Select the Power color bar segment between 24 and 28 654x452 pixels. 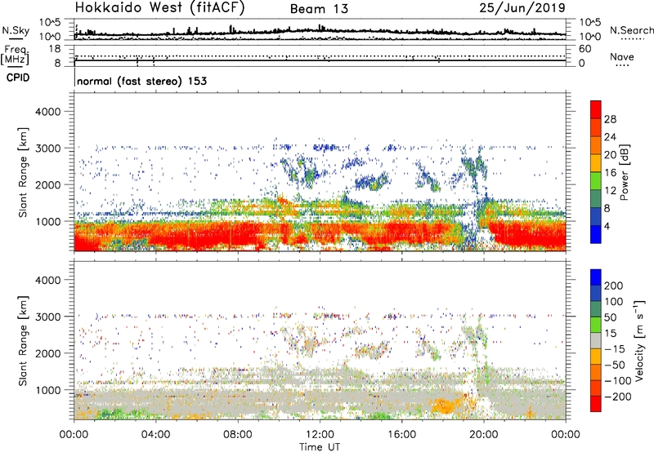click(596, 127)
